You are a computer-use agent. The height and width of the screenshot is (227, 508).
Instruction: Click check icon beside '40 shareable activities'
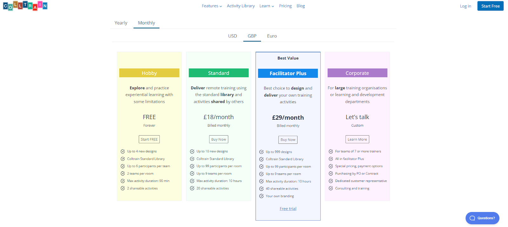261,189
